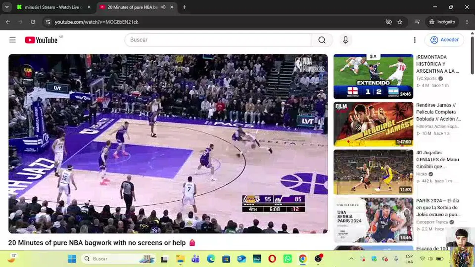Open Rendirse Jamás // Película Completa title
This screenshot has width=475, height=267.
[x=438, y=112]
